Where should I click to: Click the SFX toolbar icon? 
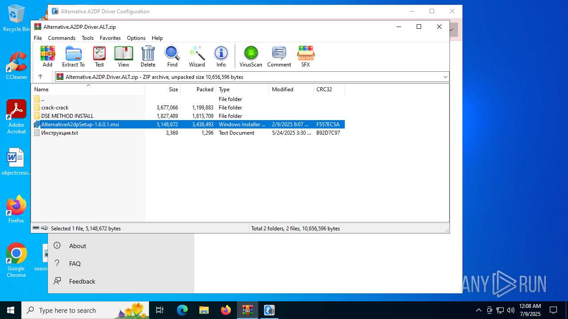(305, 56)
